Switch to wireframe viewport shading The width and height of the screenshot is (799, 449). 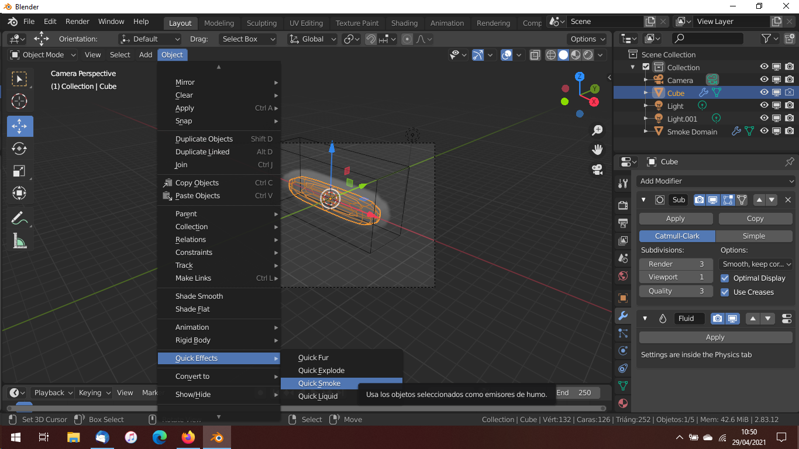551,55
